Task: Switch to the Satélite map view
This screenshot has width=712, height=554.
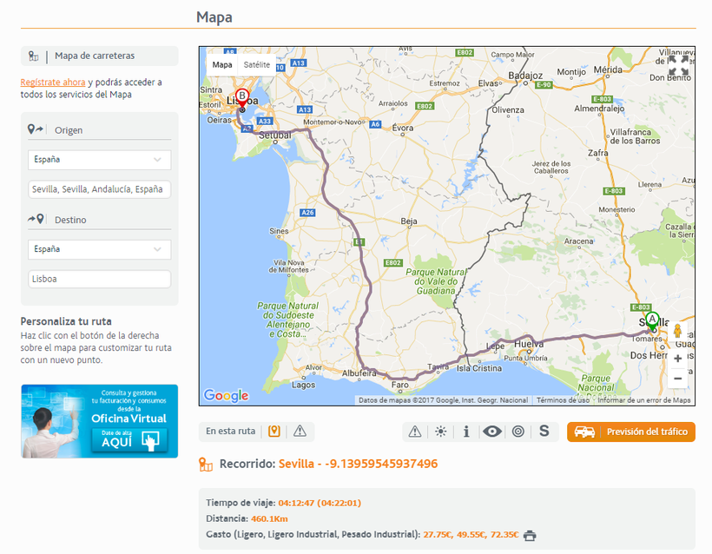Action: click(256, 65)
